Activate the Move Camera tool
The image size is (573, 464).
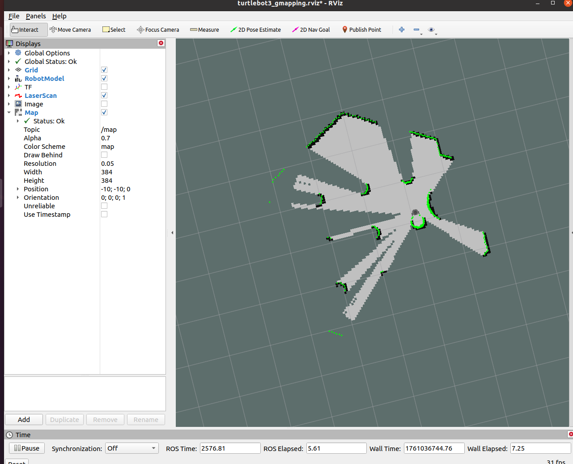[x=70, y=30]
